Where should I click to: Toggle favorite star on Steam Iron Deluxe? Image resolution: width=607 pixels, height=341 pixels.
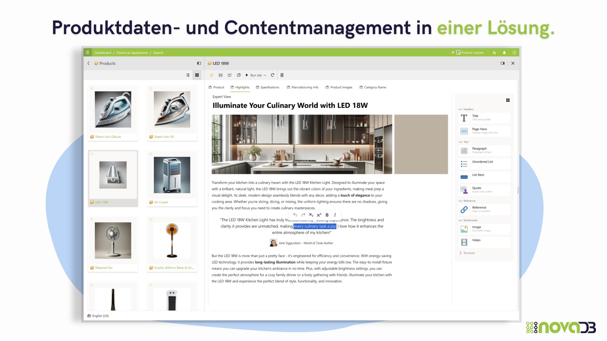[x=92, y=88]
